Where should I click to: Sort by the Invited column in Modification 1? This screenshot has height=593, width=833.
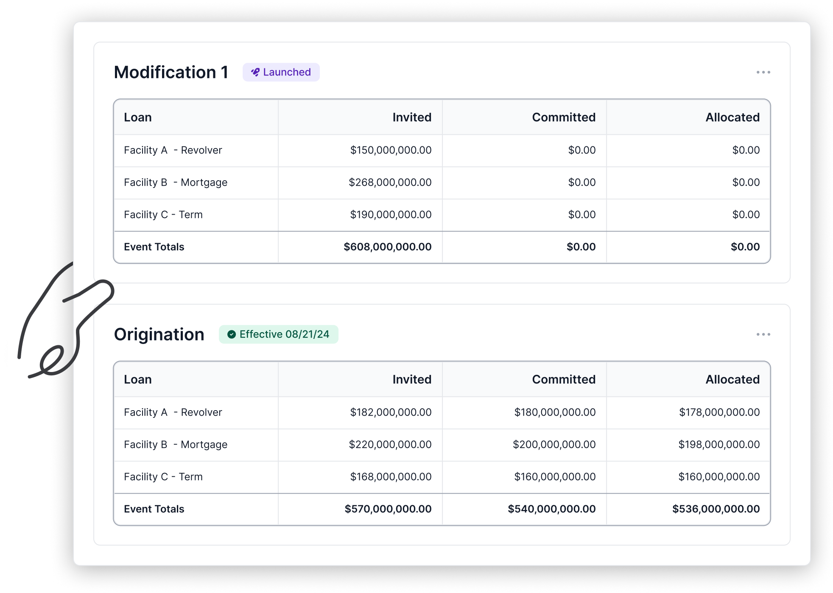[412, 117]
